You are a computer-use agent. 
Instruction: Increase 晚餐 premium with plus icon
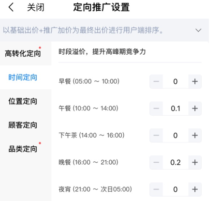195,162
